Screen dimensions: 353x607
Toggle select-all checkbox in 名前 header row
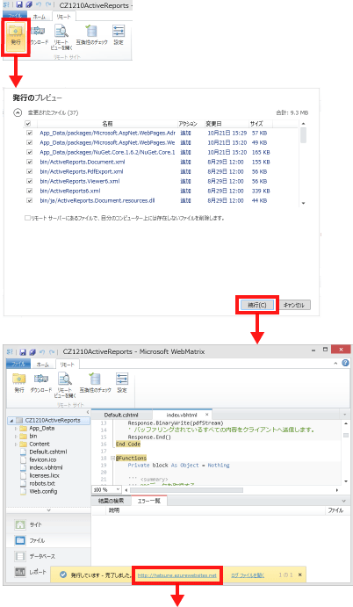[28, 124]
